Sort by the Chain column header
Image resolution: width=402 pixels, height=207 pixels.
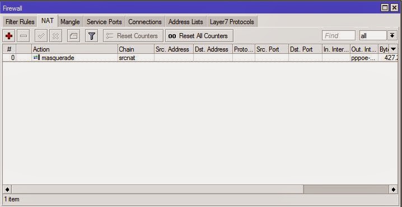click(x=136, y=49)
